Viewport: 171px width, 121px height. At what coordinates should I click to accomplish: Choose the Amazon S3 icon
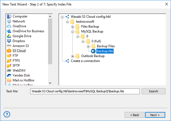(9, 46)
